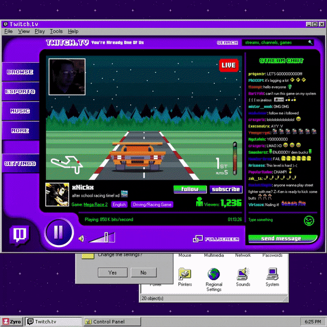Click the FULLSCREEN label

coord(222,239)
